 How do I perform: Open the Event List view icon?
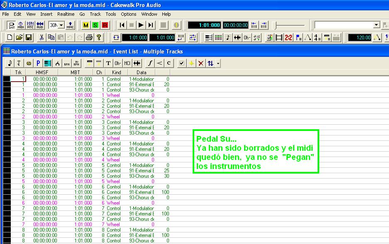point(218,38)
